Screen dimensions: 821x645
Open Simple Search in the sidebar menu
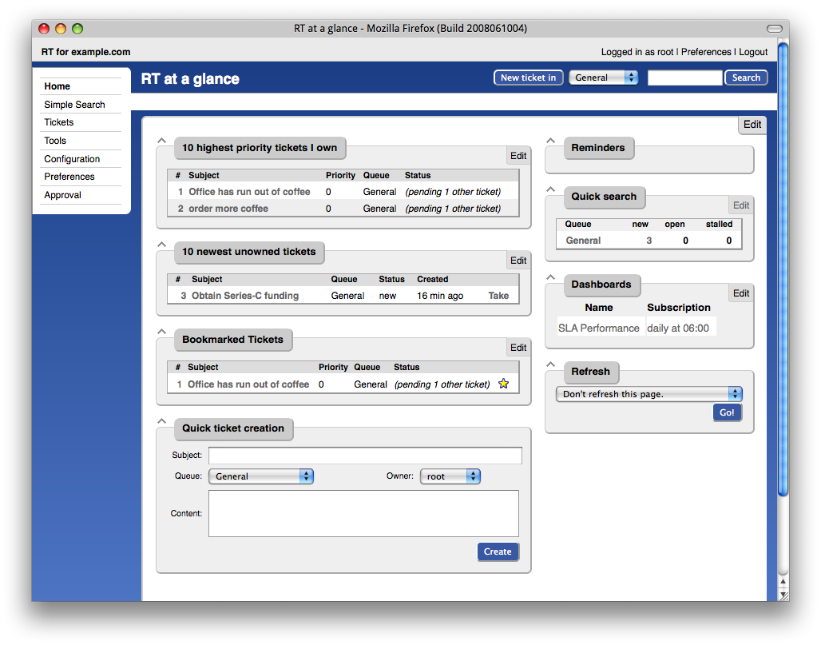point(74,104)
